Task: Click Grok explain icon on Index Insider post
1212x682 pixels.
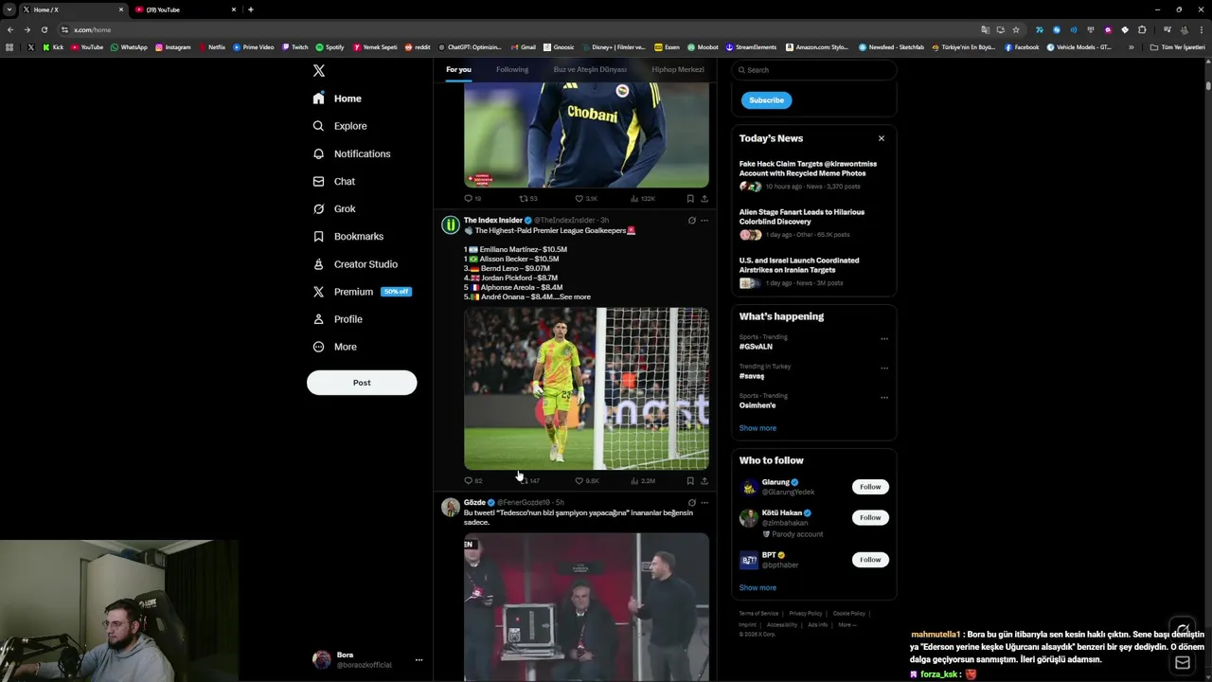Action: [x=691, y=221]
